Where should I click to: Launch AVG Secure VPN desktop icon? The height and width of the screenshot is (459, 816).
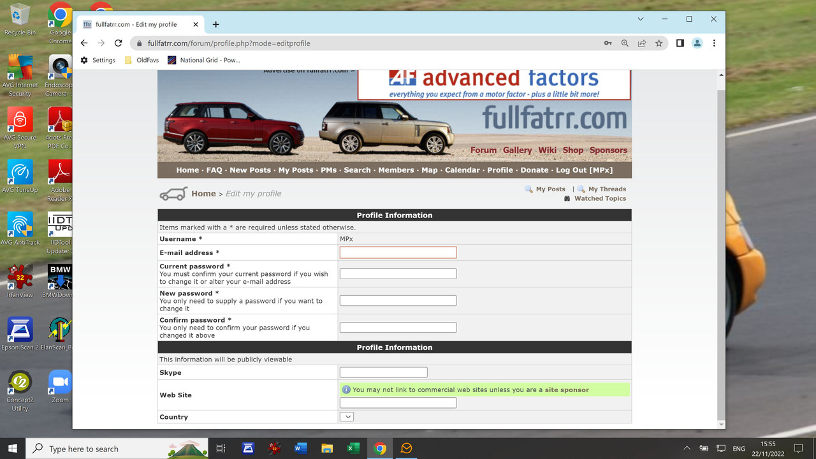coord(20,128)
